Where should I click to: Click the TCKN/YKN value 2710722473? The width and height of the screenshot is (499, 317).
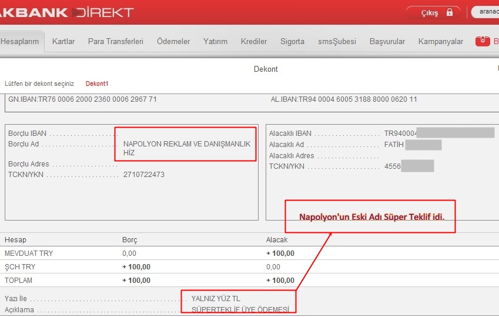[x=144, y=175]
